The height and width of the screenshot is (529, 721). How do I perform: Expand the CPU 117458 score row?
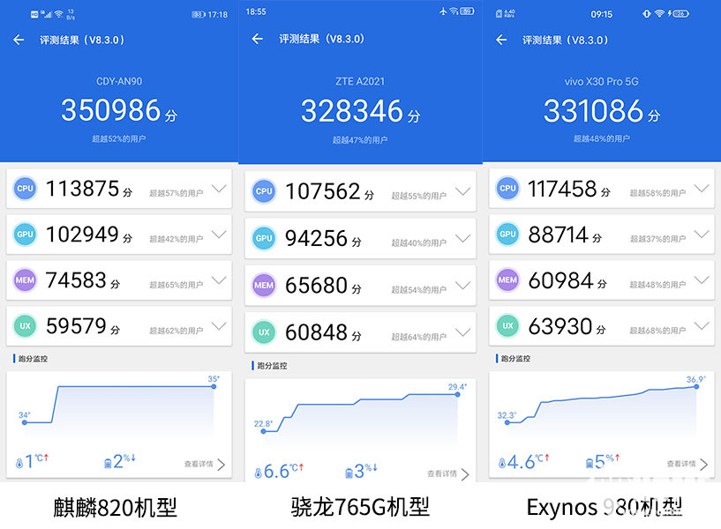click(702, 189)
